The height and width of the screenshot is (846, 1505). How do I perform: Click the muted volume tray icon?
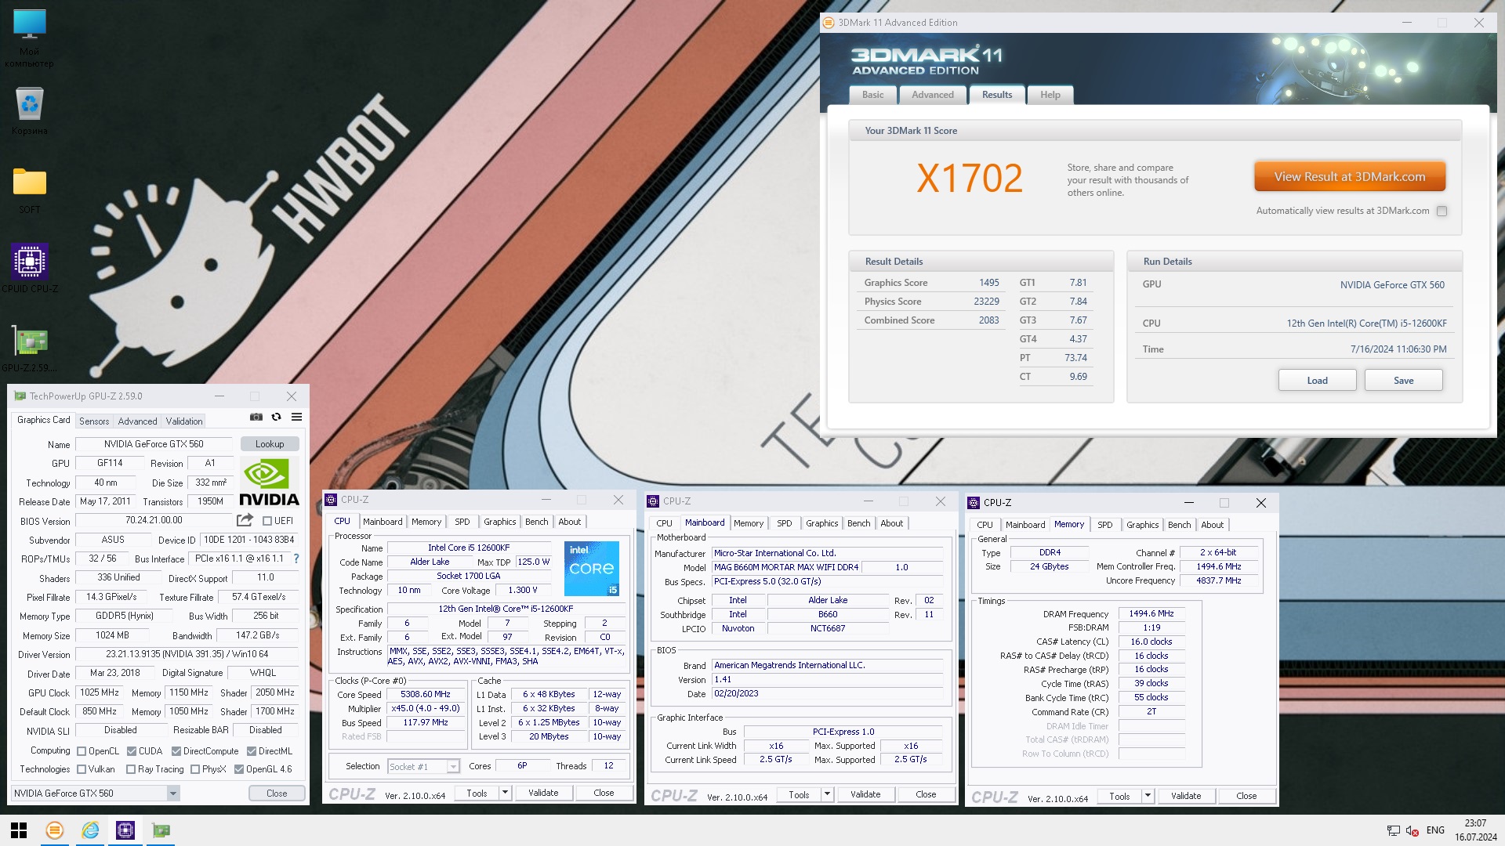coord(1413,830)
